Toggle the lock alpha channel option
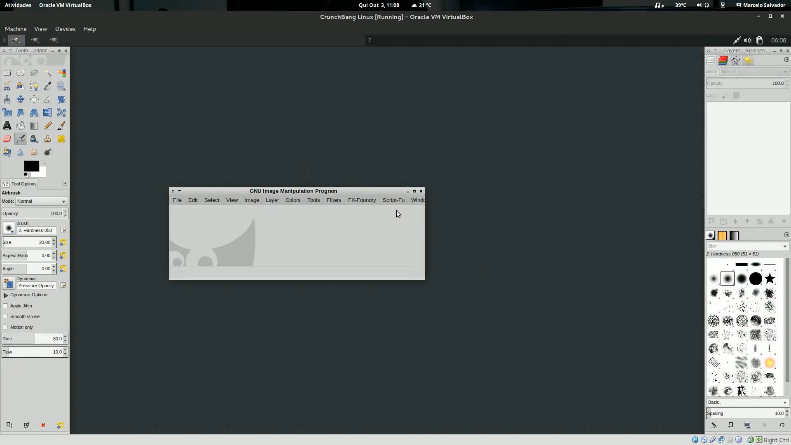Screen dimensions: 791x445 coord(736,95)
